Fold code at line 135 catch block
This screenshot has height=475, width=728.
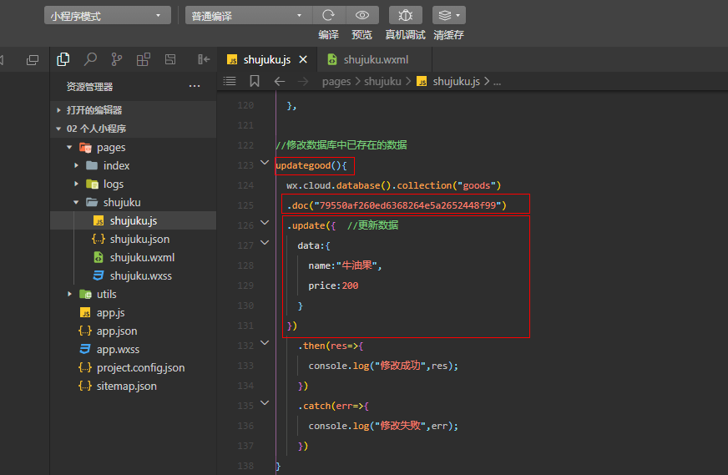coord(265,402)
